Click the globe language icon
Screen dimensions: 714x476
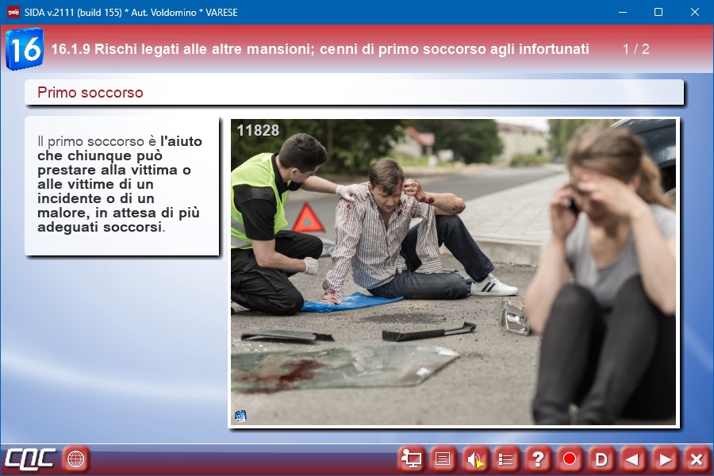(x=75, y=459)
